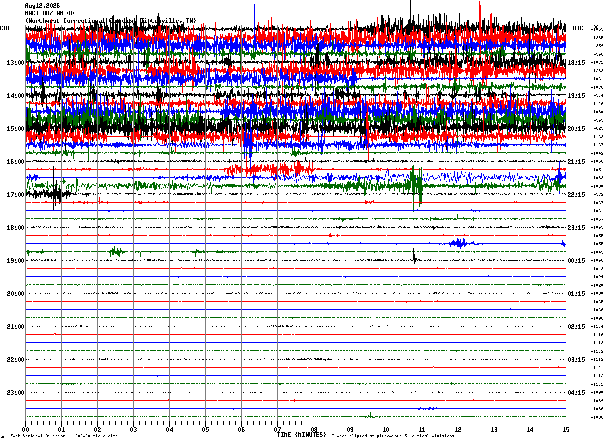Click the red signal burst after 16:00
Screen dimensions: 606x443
[x=269, y=169]
